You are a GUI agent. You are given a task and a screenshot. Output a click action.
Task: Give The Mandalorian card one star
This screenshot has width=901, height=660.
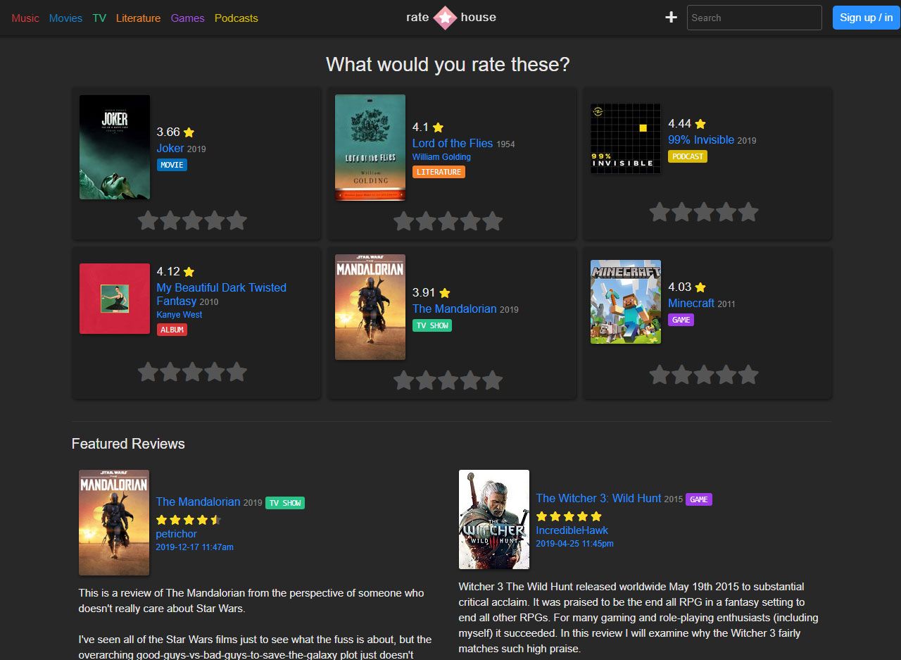[x=403, y=381]
